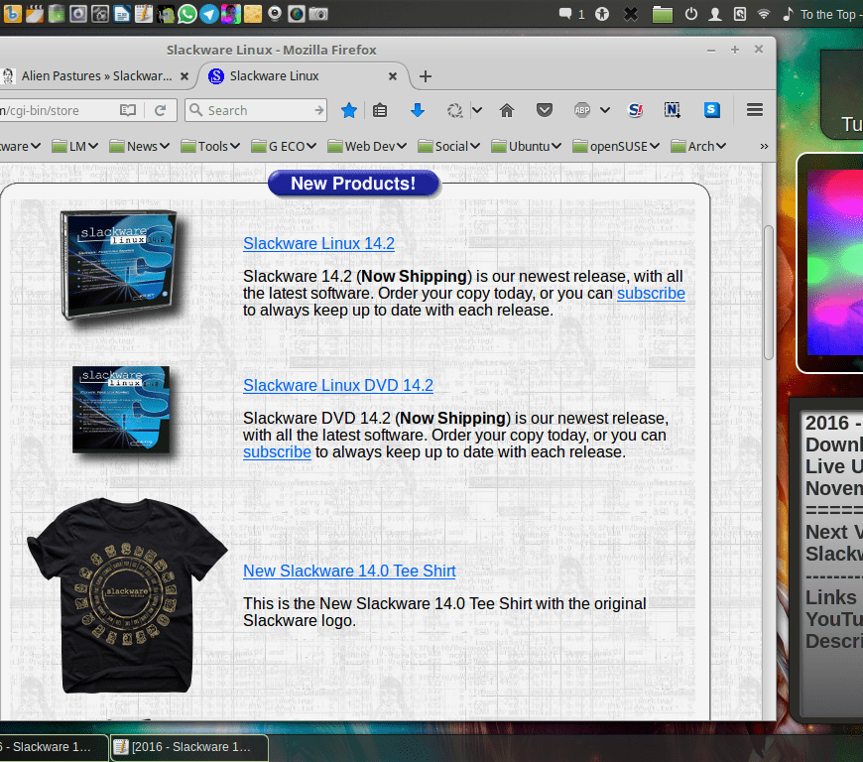Click the vertical page scrollbar thumb
Viewport: 863px width, 762px height.
pos(769,293)
